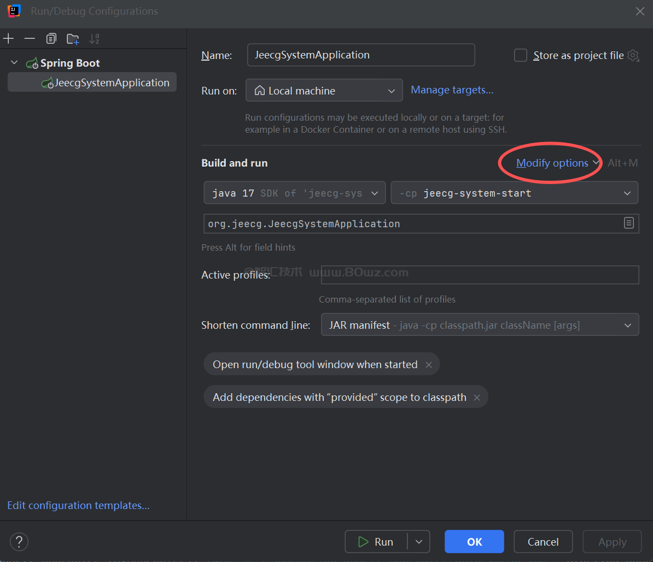Click the Add dependencies with provided scope chip
Viewport: 653px width, 562px height.
(x=346, y=397)
